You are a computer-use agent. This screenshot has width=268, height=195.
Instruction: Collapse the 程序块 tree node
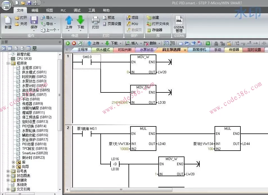click(x=8, y=63)
